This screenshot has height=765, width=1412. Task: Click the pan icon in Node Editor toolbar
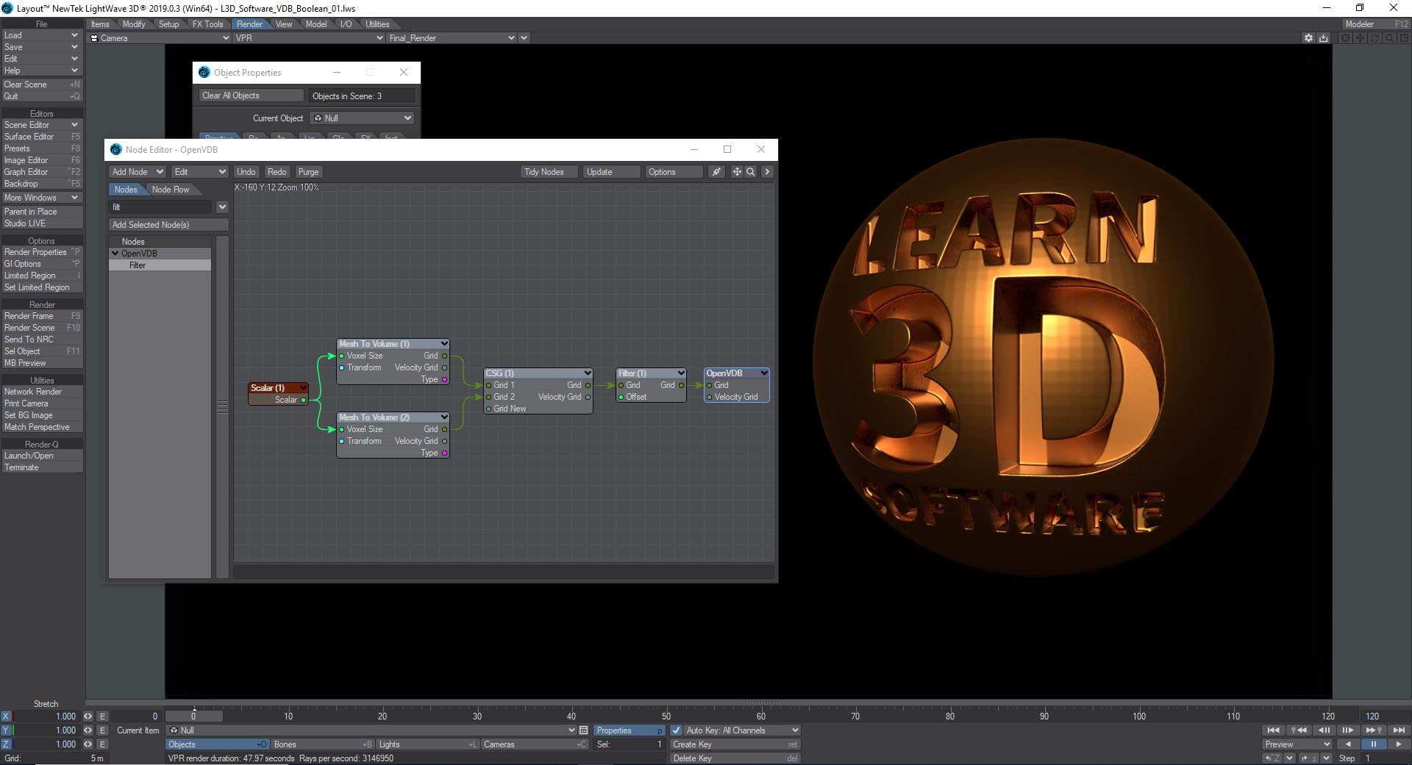click(737, 172)
